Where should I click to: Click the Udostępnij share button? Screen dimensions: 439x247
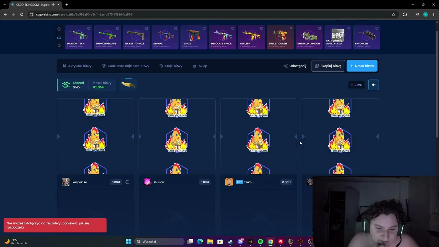click(x=295, y=66)
